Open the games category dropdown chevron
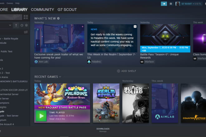The image size is (206, 137). (x=10, y=25)
